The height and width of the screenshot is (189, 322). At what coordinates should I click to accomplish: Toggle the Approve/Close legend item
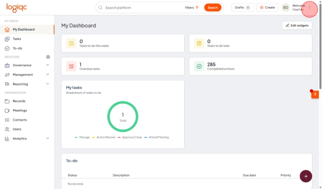[130, 137]
